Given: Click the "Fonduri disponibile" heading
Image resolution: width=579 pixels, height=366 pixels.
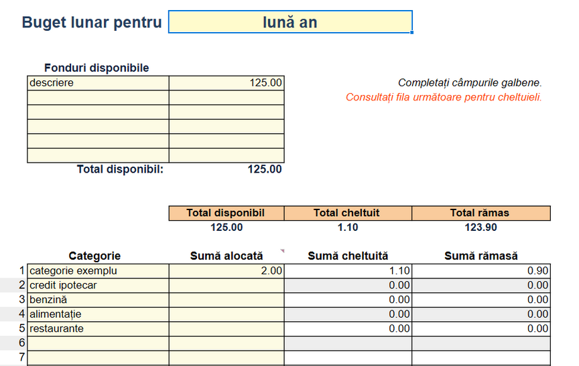Looking at the screenshot, I should coord(96,68).
